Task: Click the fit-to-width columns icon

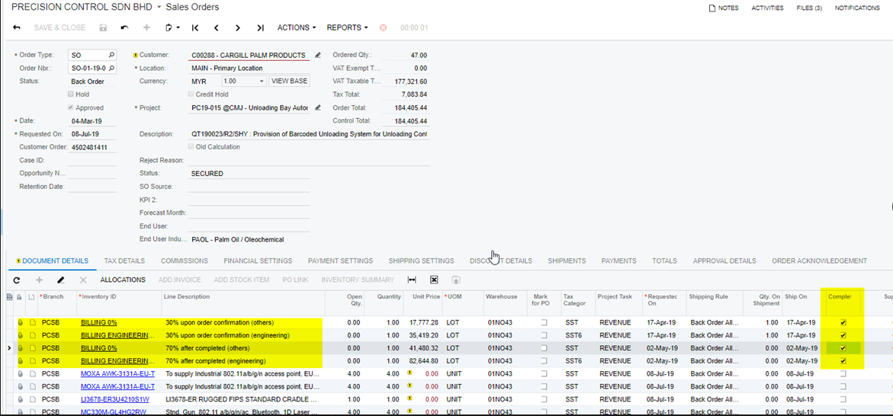Action: point(412,280)
